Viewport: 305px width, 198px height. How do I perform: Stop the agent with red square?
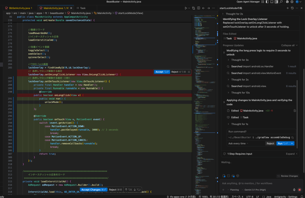[300, 190]
